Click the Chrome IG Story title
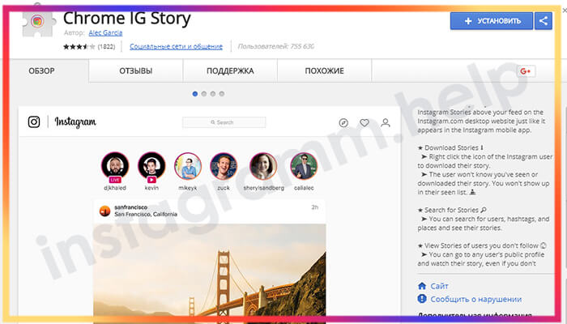The height and width of the screenshot is (324, 567). click(127, 19)
